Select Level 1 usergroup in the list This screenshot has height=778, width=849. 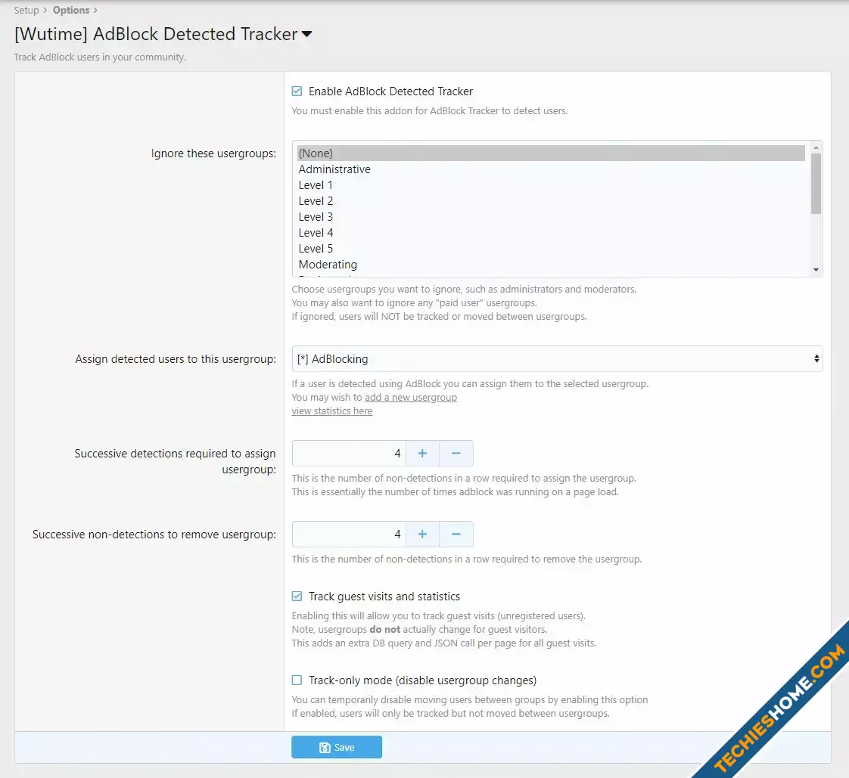click(551, 185)
